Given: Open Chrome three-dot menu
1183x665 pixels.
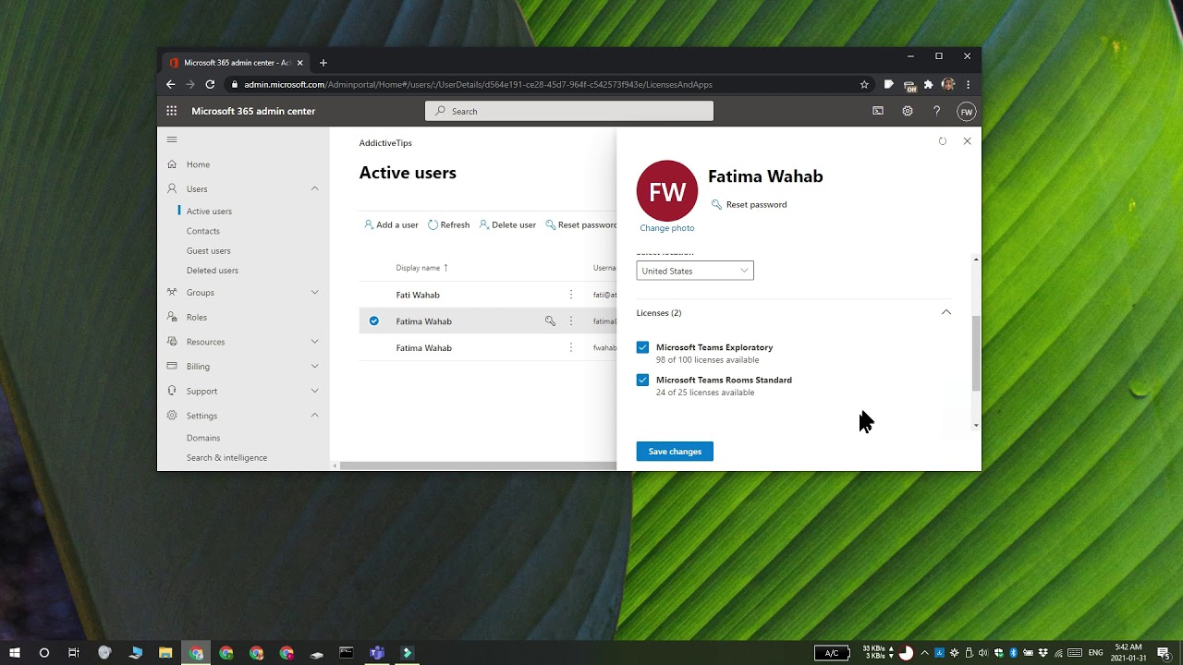Looking at the screenshot, I should coord(968,84).
